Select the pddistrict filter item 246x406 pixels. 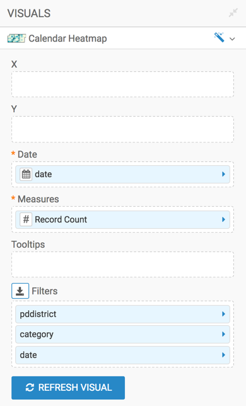(123, 314)
